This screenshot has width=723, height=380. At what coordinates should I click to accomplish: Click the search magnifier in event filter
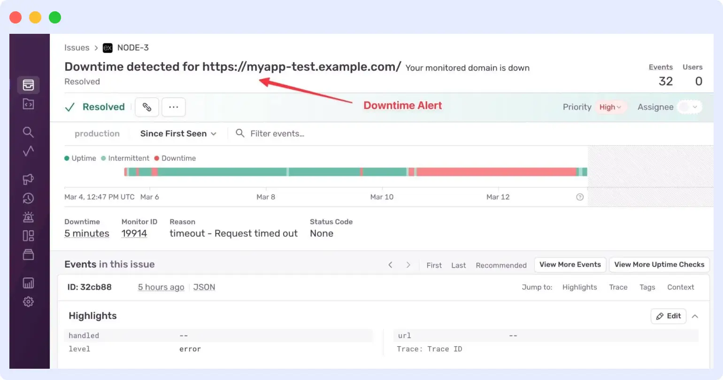[240, 133]
